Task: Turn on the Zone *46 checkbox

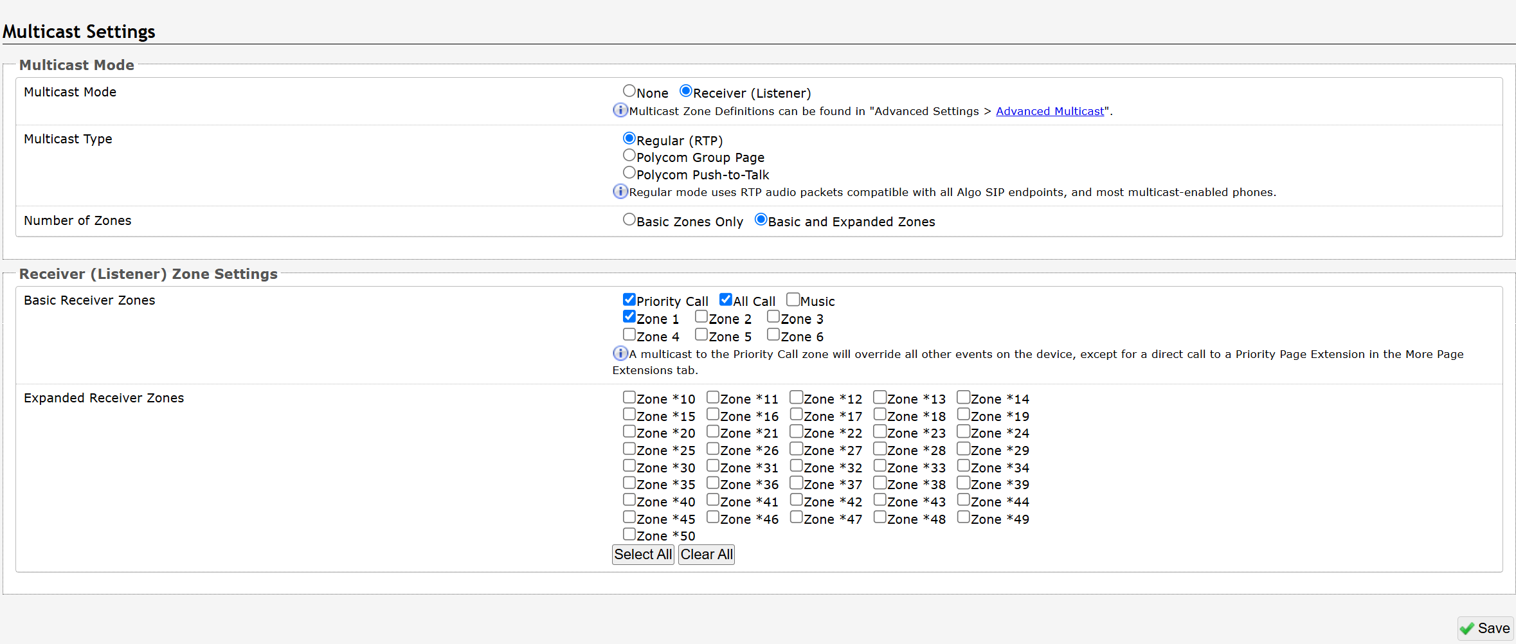Action: coord(713,517)
